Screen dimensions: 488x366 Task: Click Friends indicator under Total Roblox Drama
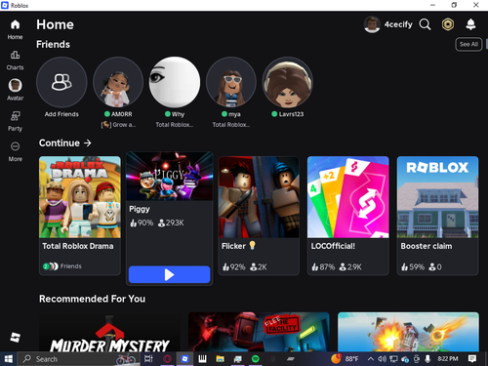click(x=62, y=266)
